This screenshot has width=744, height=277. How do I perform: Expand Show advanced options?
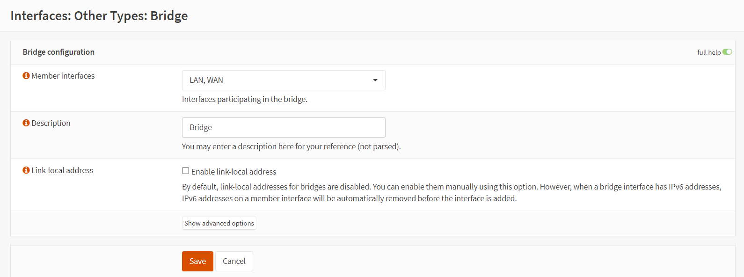click(219, 223)
